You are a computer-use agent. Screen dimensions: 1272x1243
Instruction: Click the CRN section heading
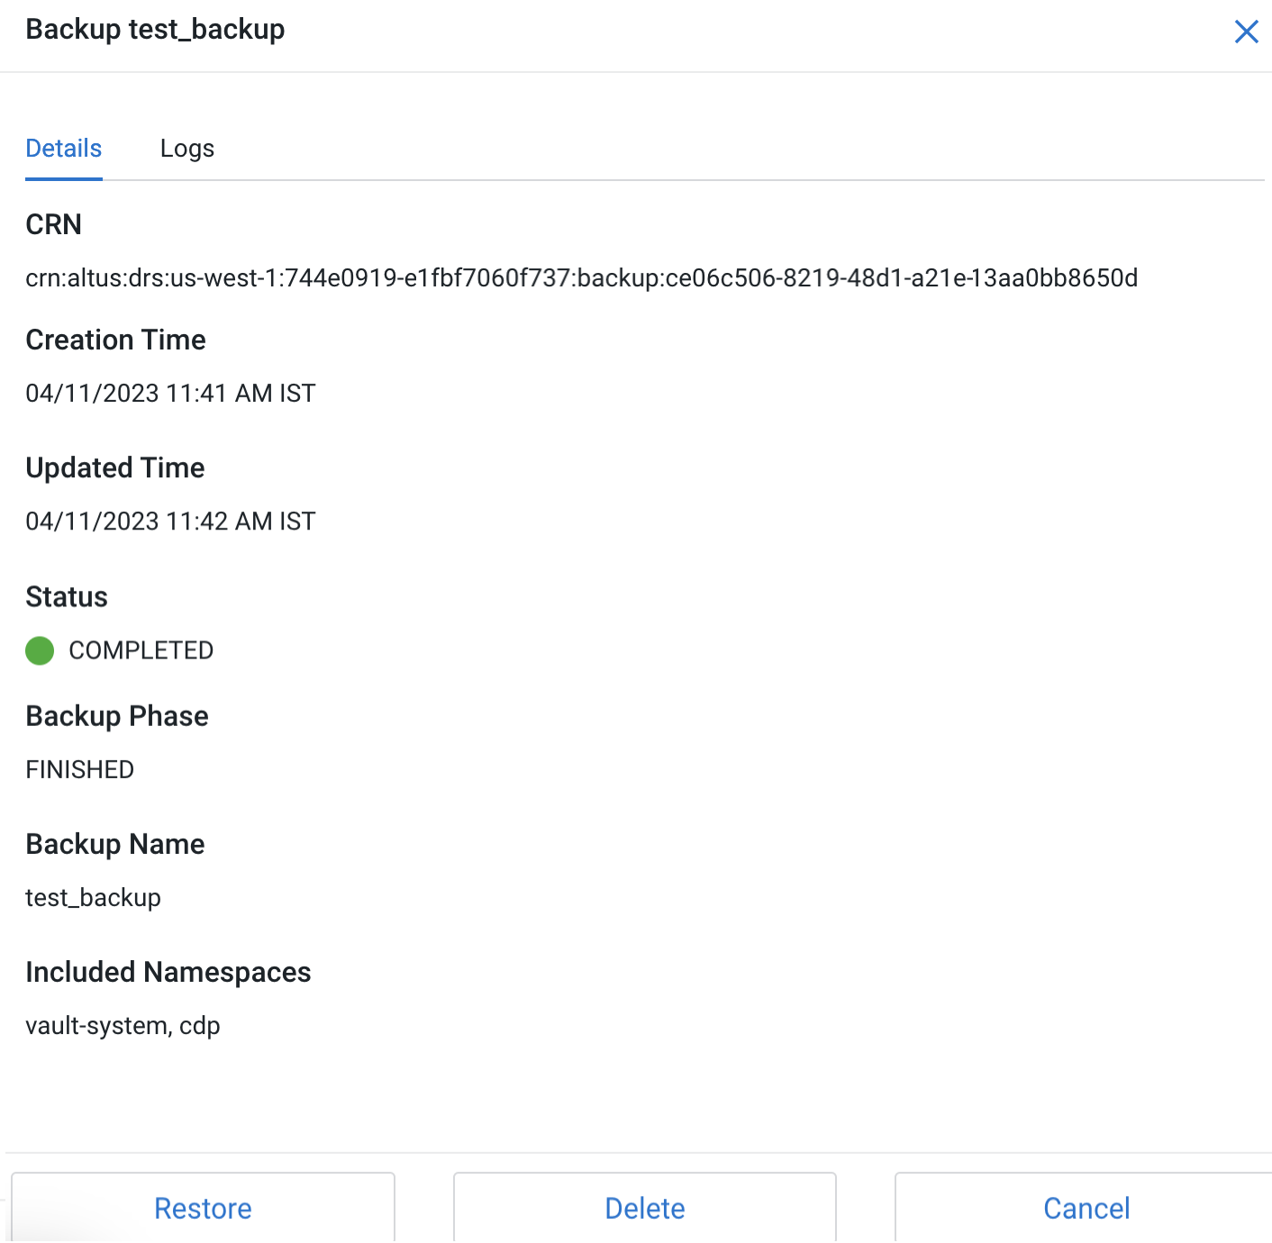click(53, 224)
